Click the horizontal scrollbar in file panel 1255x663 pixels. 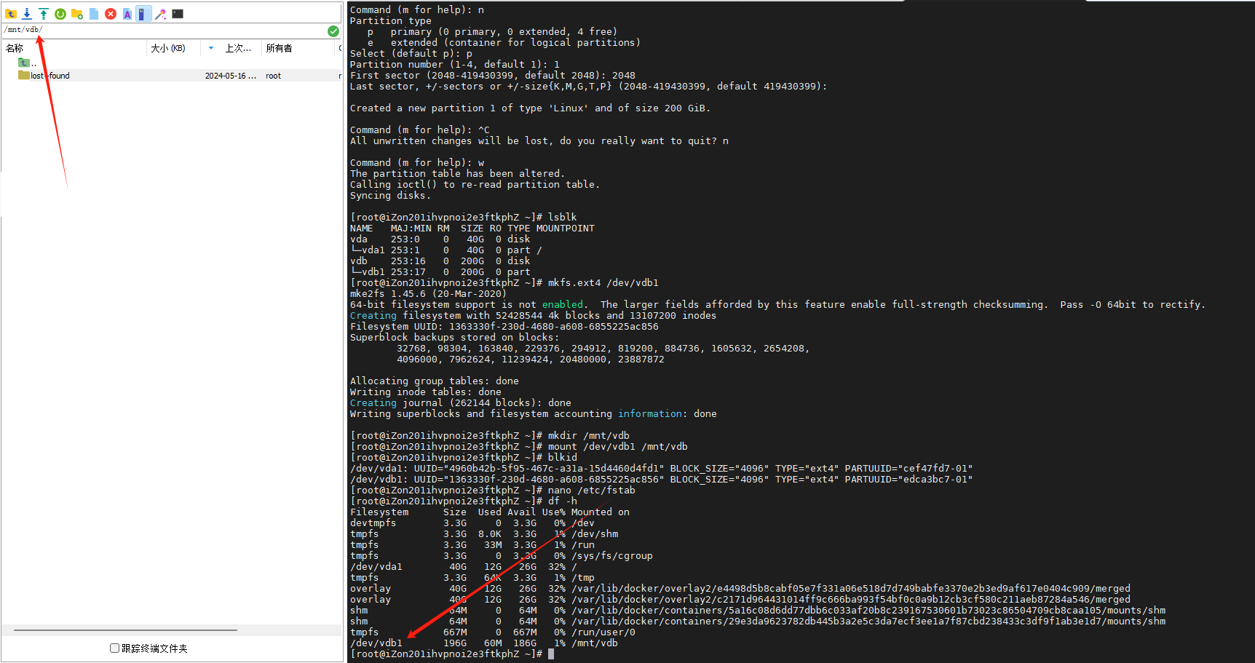[125, 630]
